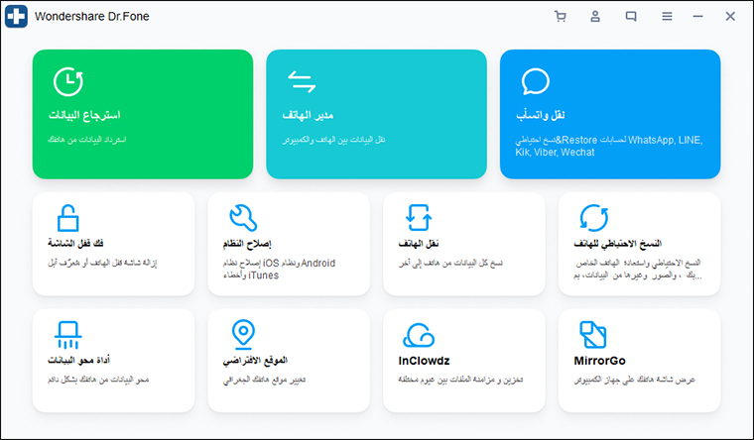
Task: Click the System Repair wrench icon
Action: point(243,218)
